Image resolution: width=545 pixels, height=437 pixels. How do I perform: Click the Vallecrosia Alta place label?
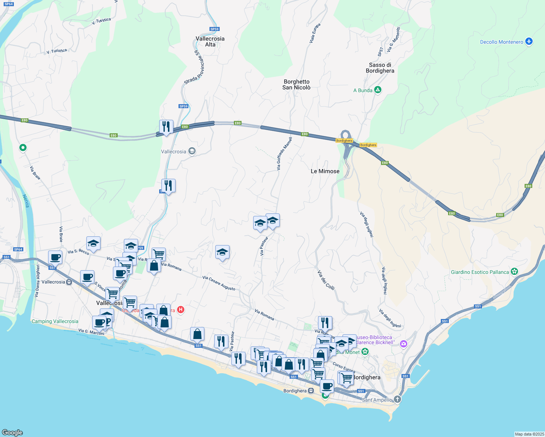click(210, 42)
